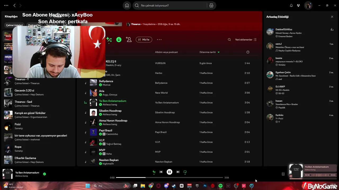Seek in mini player waveform bar
This screenshot has width=339, height=190.
[x=320, y=175]
